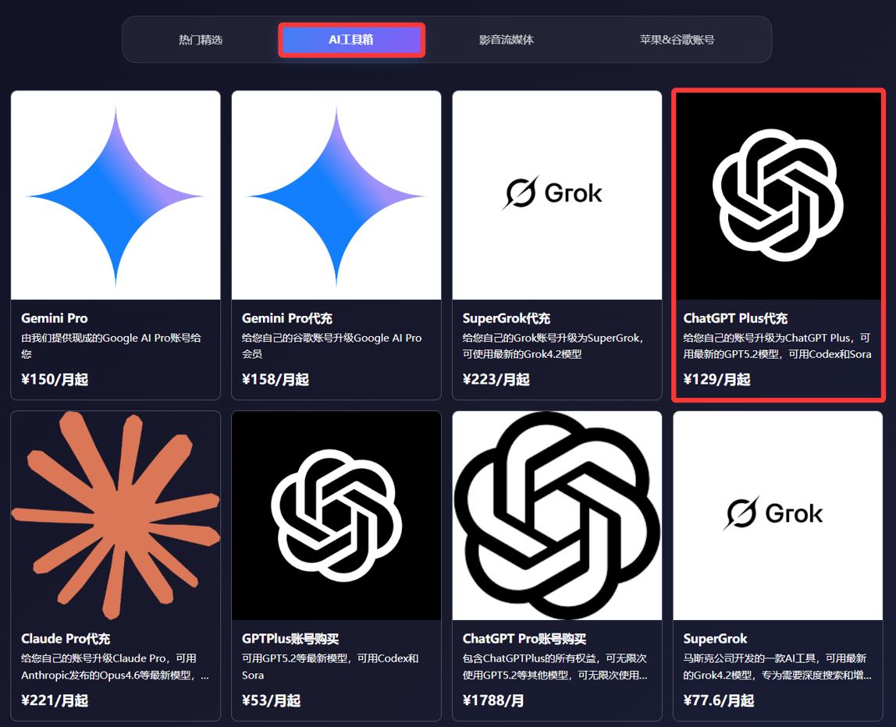Click description 给您自己的谷歌账号升级Google AI Pro会员

332,346
